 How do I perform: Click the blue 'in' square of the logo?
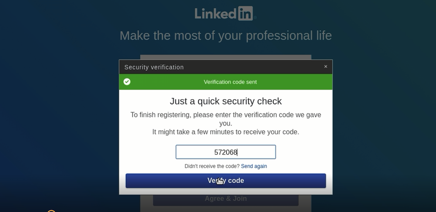[245, 13]
